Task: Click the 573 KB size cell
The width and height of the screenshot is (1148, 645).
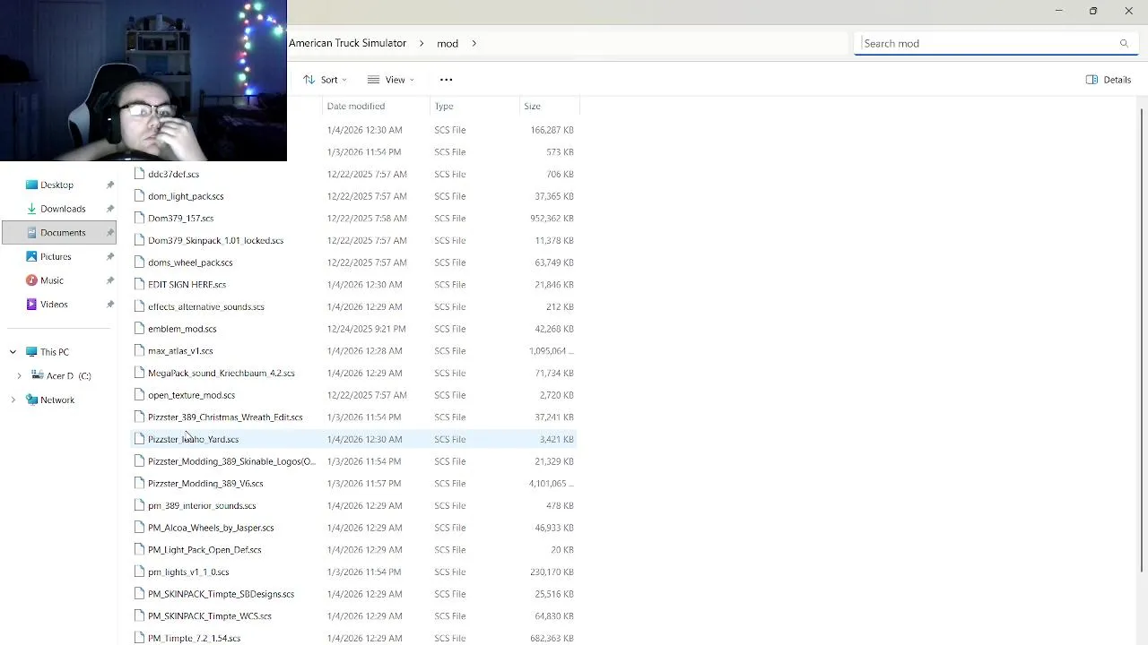Action: pyautogui.click(x=560, y=152)
